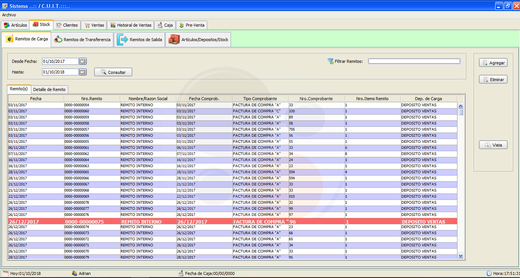Click the Fecha de Caja register icon
Viewport: 520px width, 278px height.
181,273
